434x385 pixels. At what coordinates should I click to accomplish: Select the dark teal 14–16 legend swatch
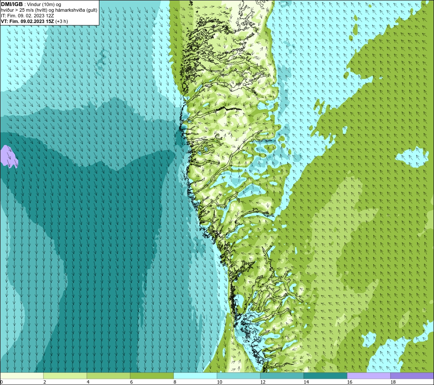click(x=325, y=375)
